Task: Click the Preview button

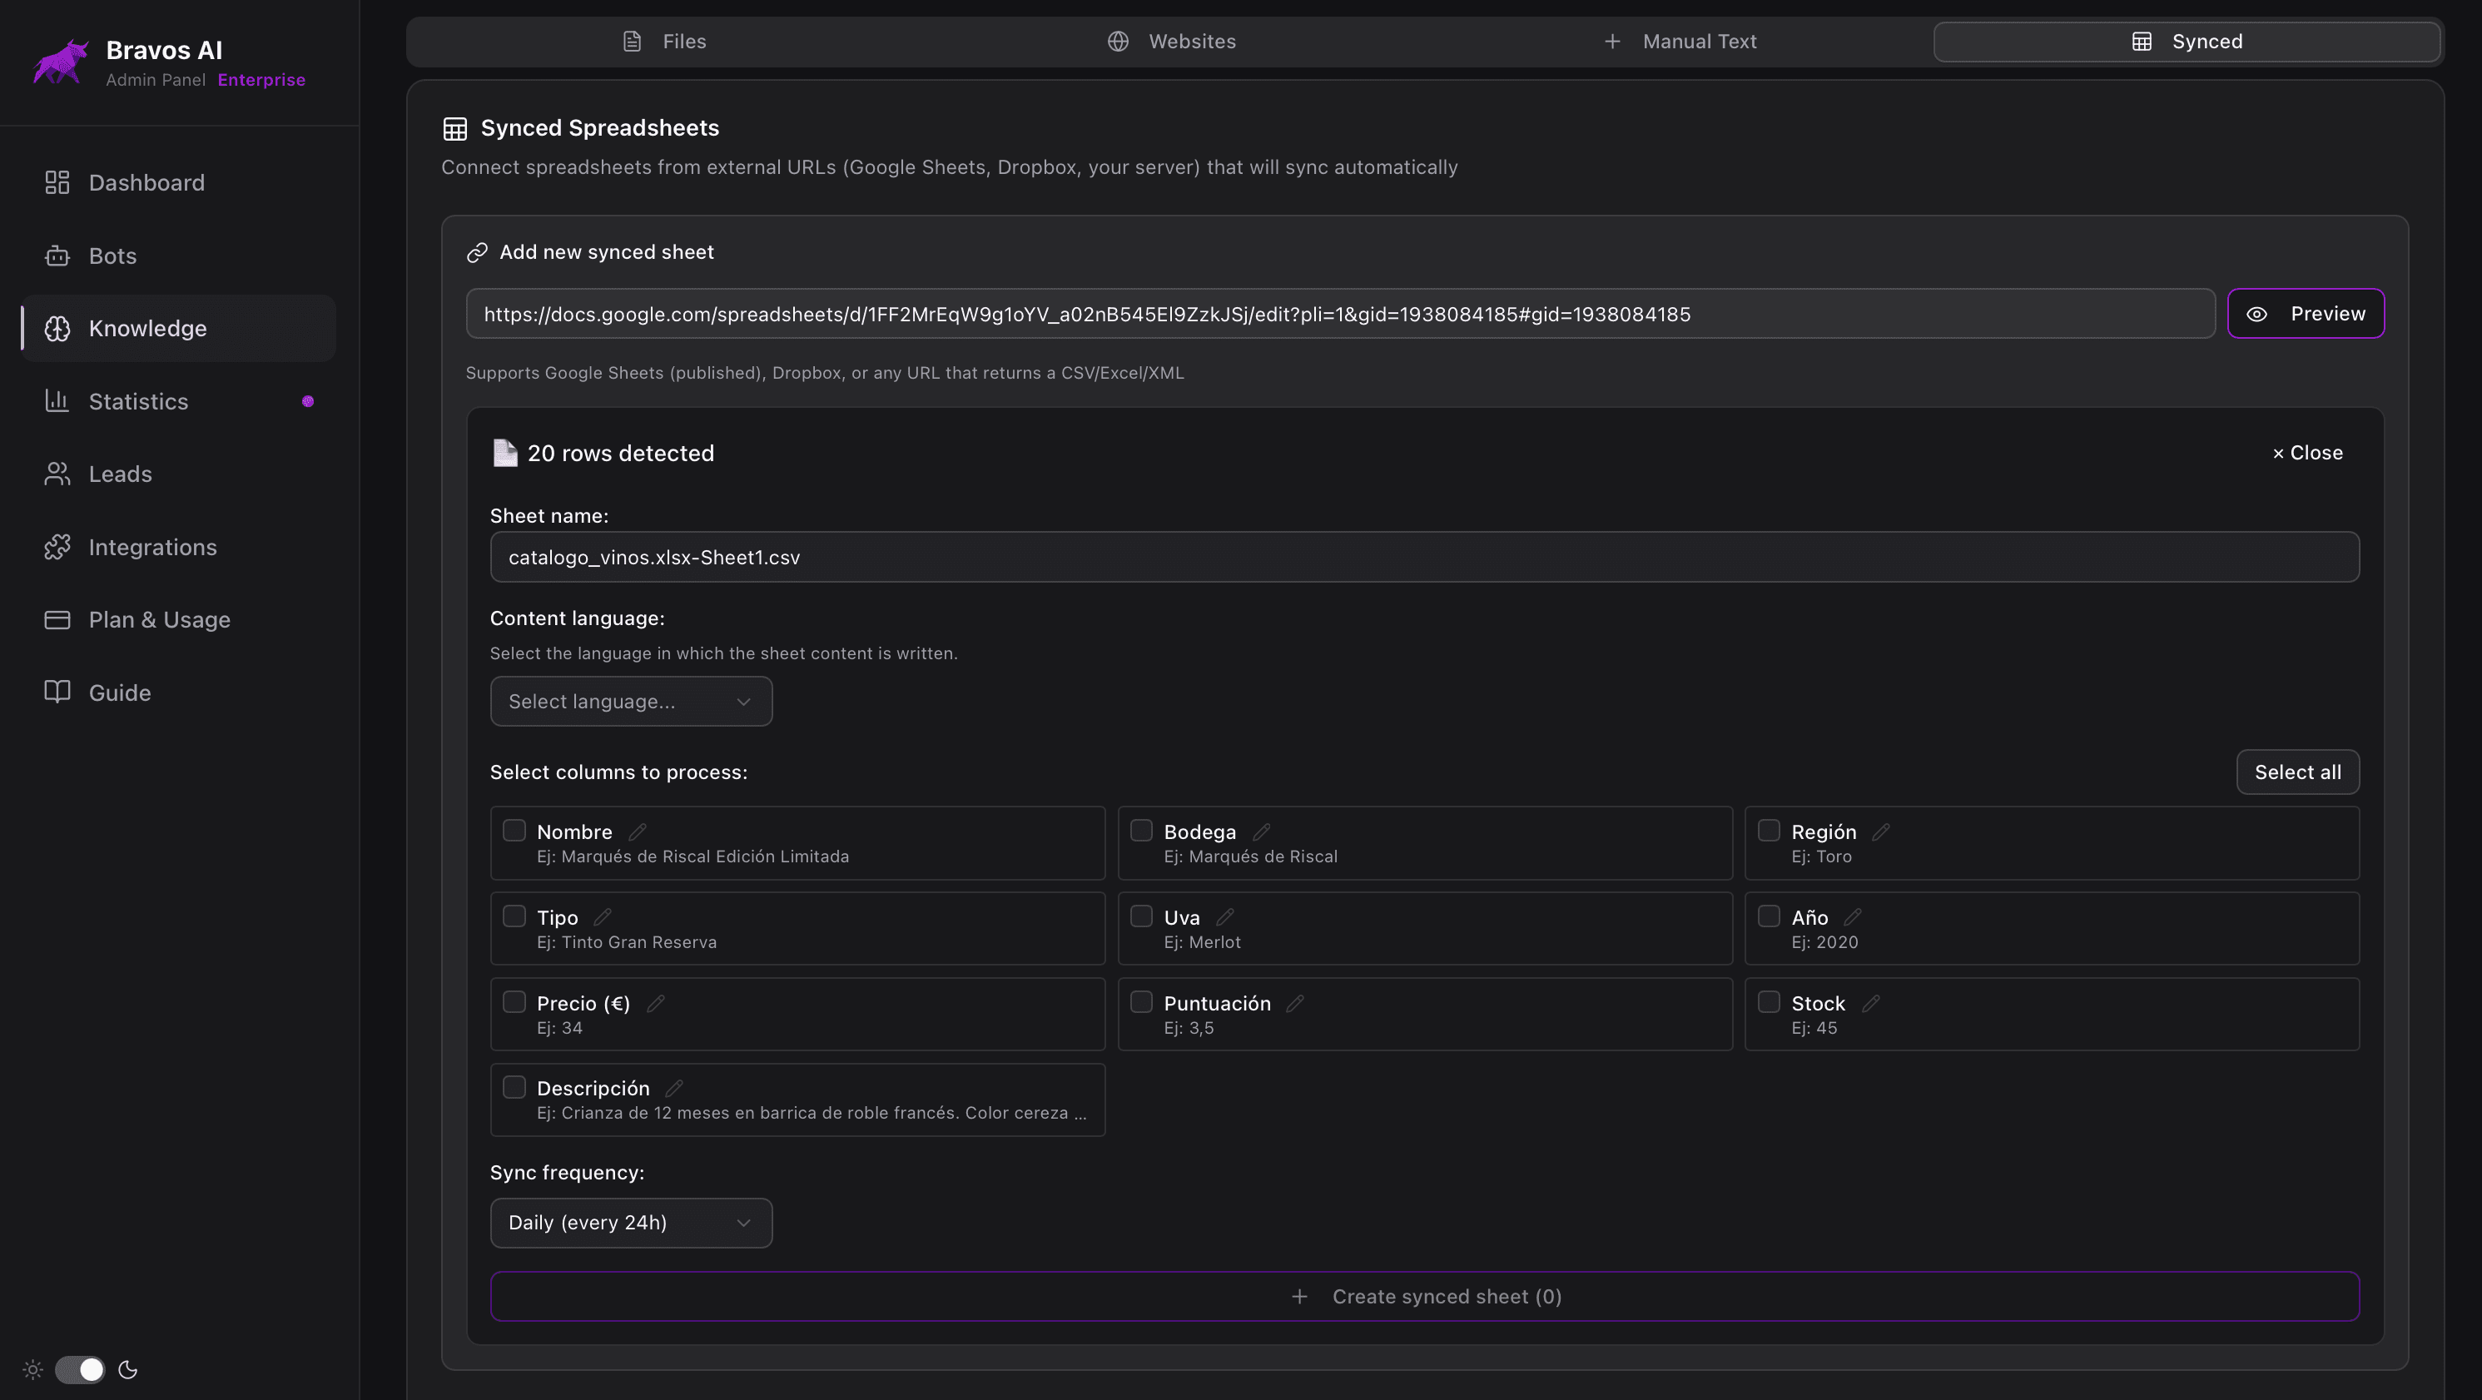Action: 2306,314
